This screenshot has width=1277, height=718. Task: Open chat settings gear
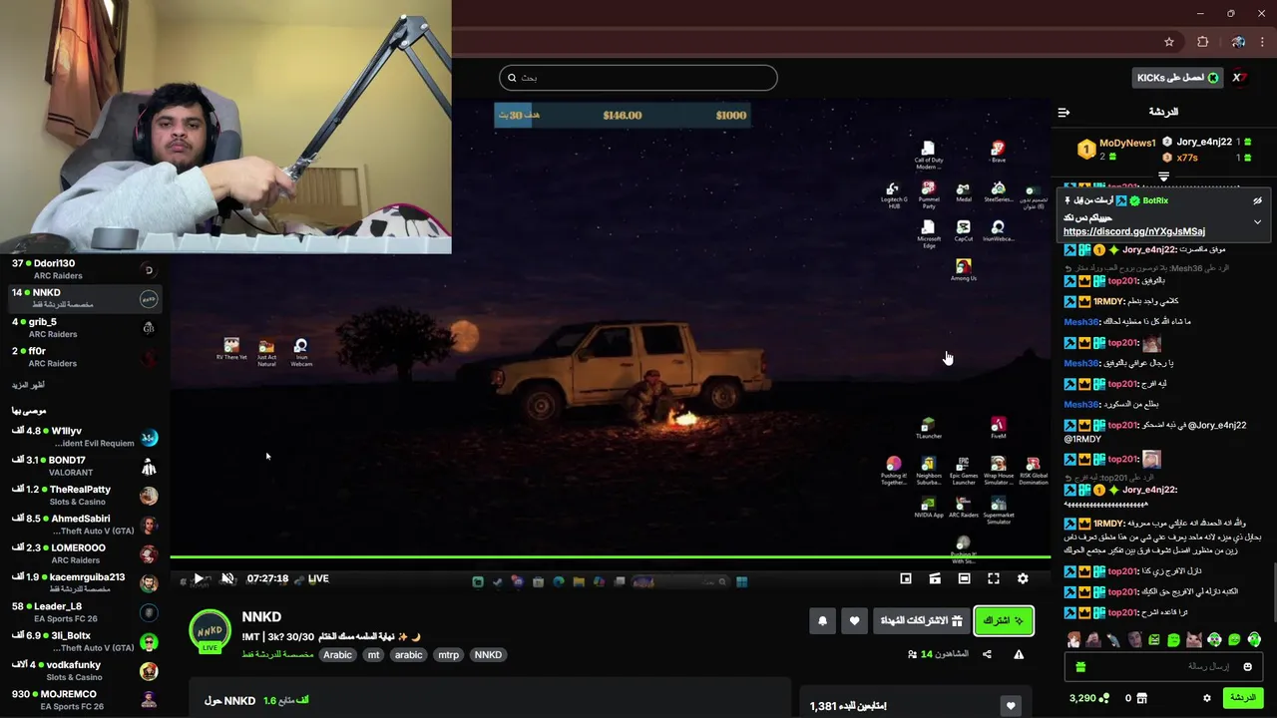coord(1207,698)
